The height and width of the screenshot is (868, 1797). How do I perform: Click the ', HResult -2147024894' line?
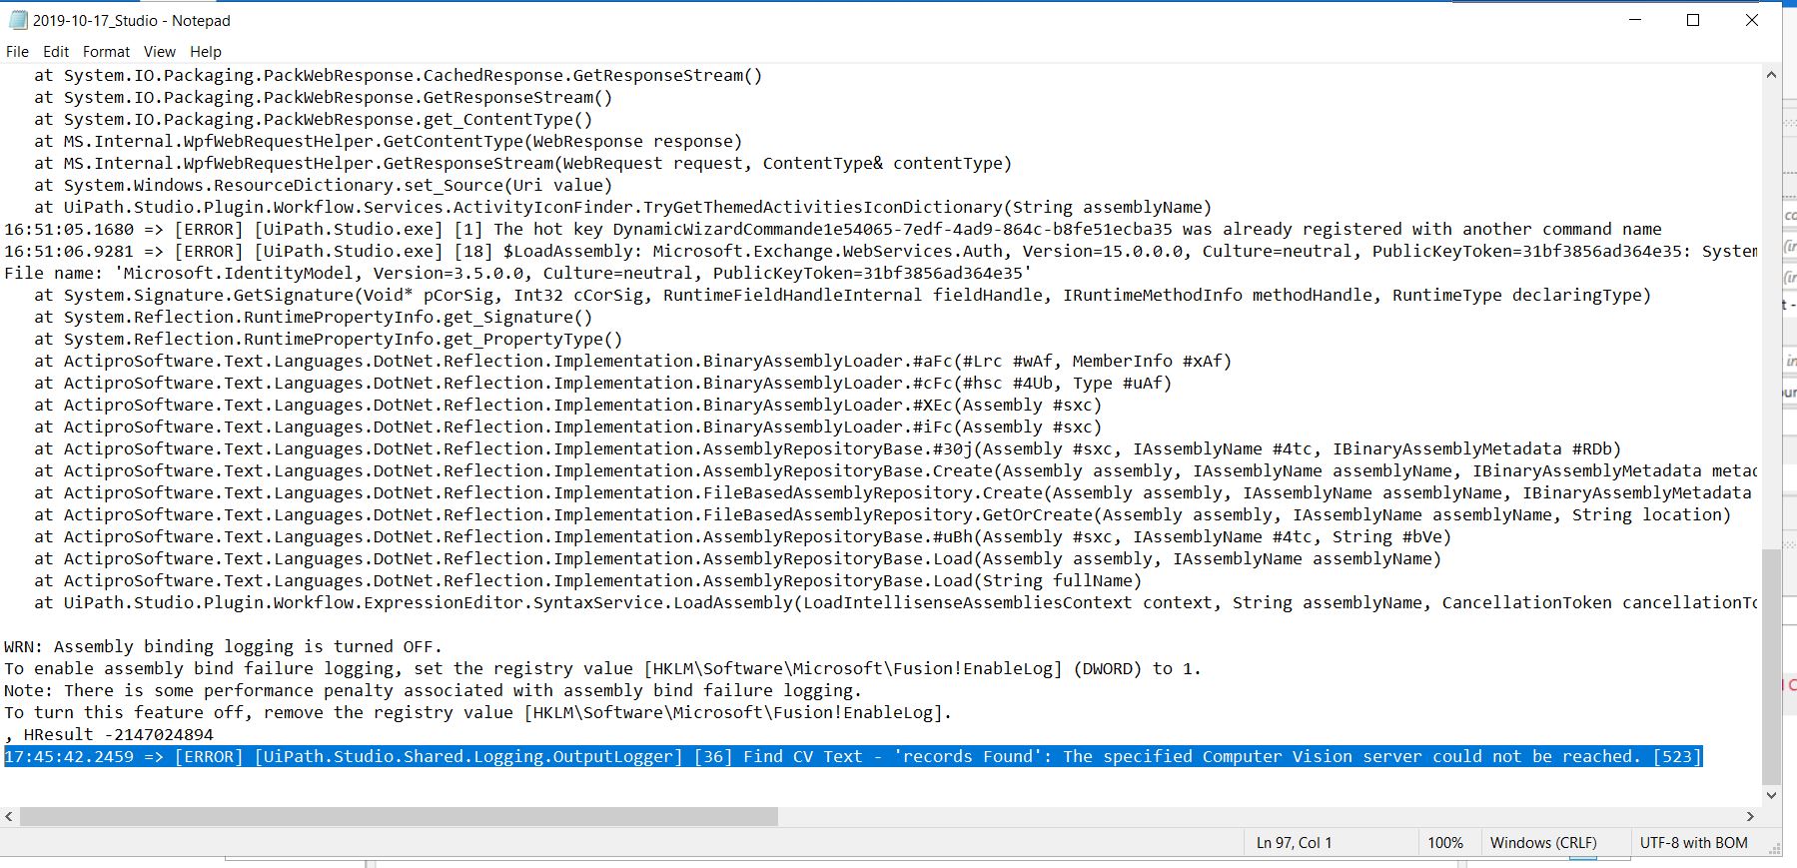click(x=108, y=735)
